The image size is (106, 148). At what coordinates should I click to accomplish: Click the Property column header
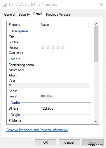pos(23,25)
